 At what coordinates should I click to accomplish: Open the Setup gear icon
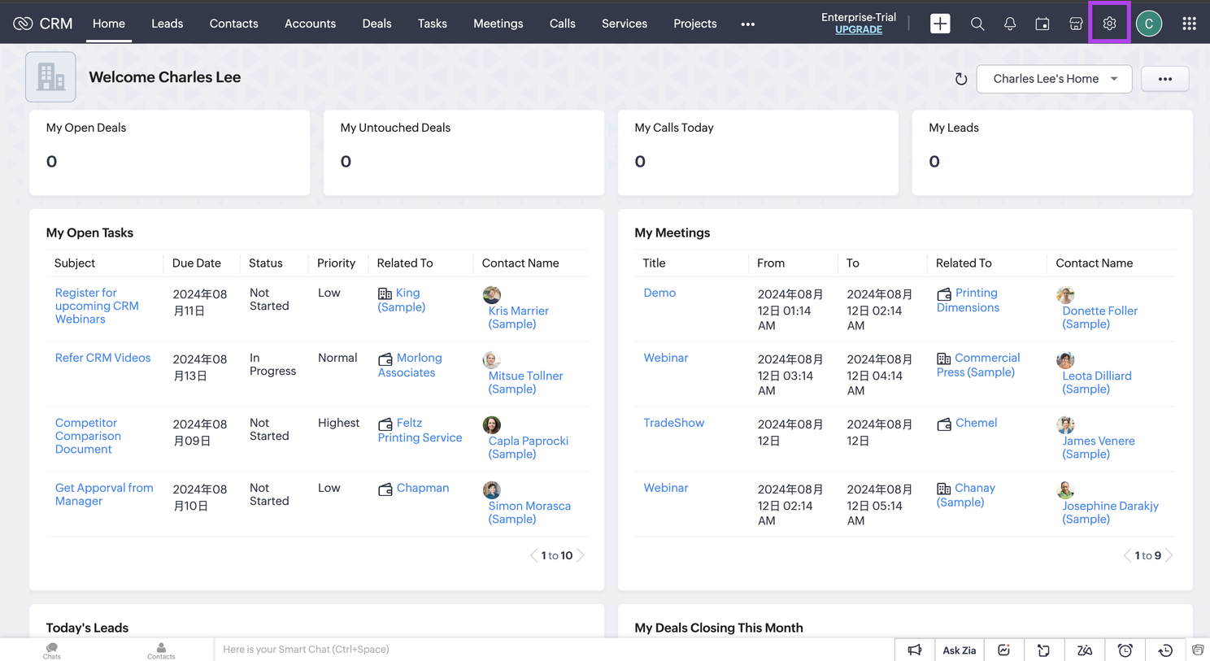(x=1109, y=24)
